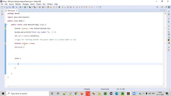Image resolution: width=171 pixels, height=96 pixels.
Task: Maximize the editor area
Action: click(164, 10)
